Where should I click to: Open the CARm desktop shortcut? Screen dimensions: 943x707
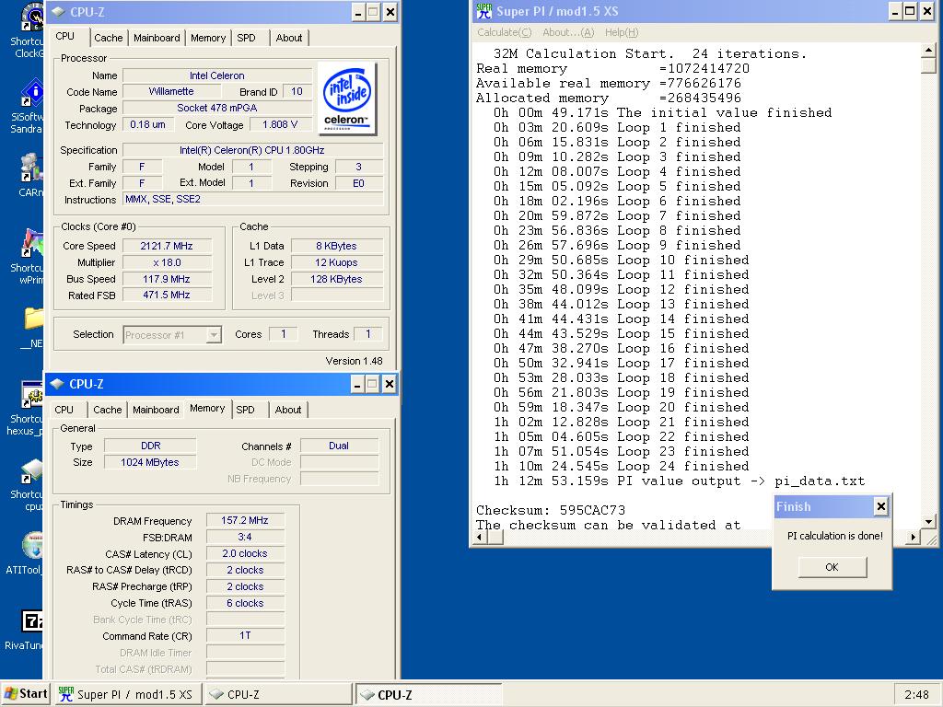point(31,168)
